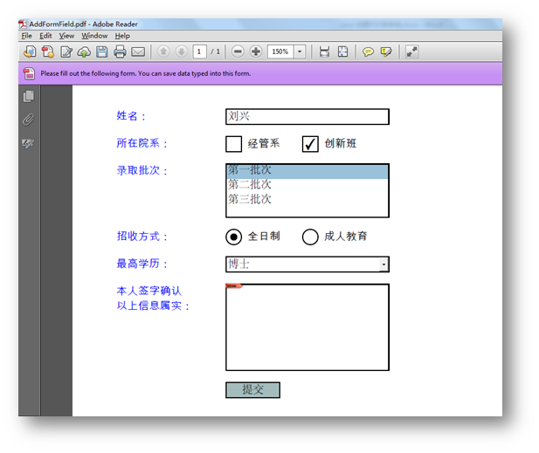539x453 pixels.
Task: Uncheck the 创新班 checkbox
Action: point(310,144)
